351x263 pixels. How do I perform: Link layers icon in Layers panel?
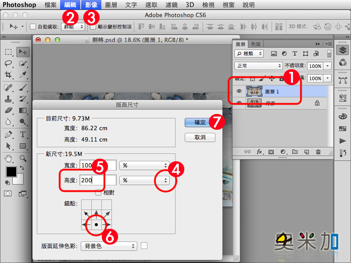pyautogui.click(x=247, y=152)
